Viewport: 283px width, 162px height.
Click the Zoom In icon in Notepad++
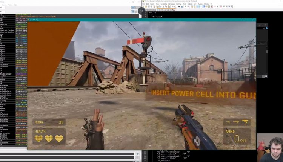[x=186, y=6]
